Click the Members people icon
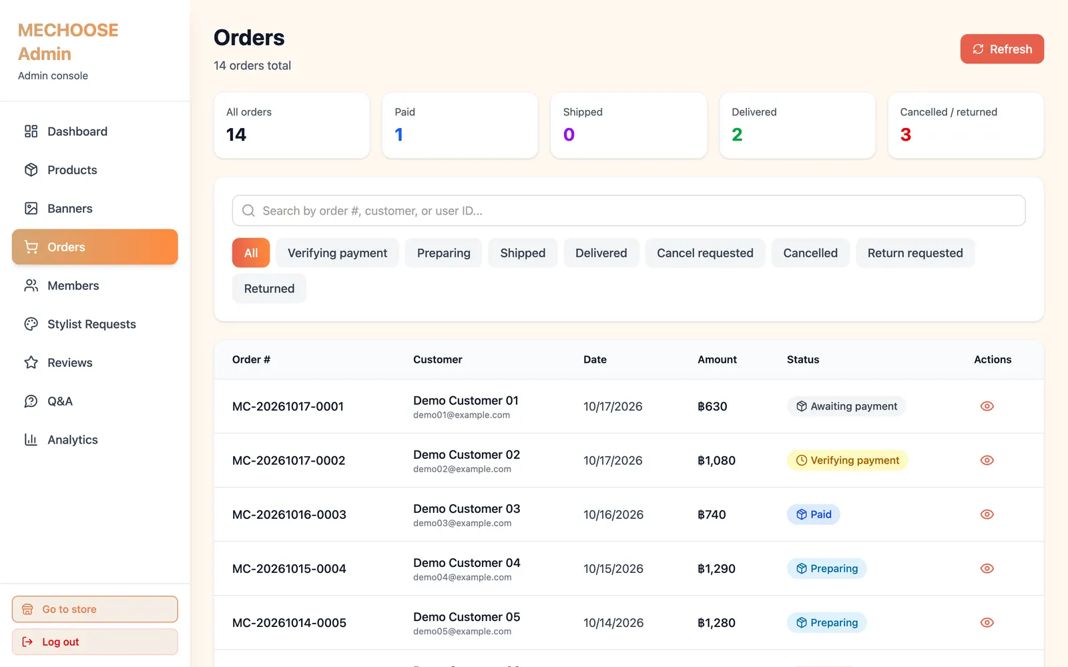1068x667 pixels. click(x=31, y=285)
